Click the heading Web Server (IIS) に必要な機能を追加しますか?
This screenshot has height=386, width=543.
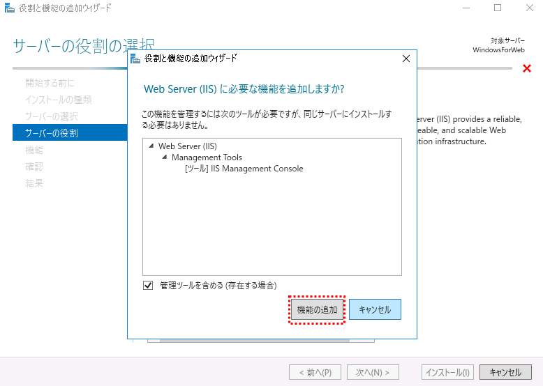coord(244,89)
